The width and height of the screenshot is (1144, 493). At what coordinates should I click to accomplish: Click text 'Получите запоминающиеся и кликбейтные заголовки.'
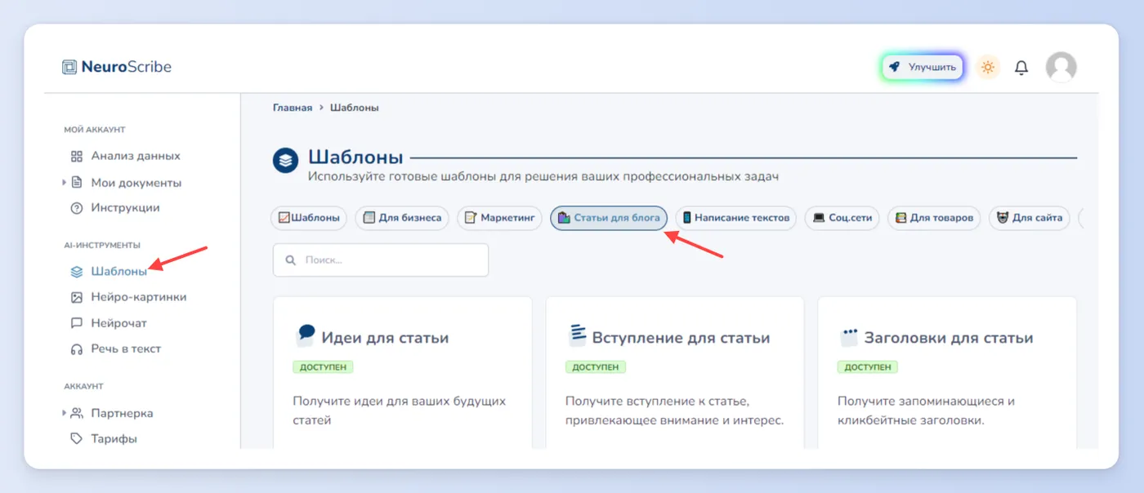(x=927, y=411)
